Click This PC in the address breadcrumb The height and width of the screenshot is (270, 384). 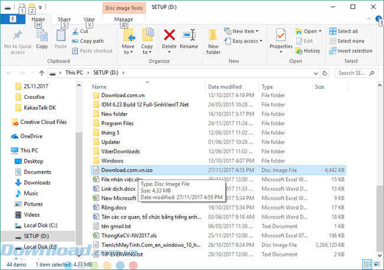point(74,73)
